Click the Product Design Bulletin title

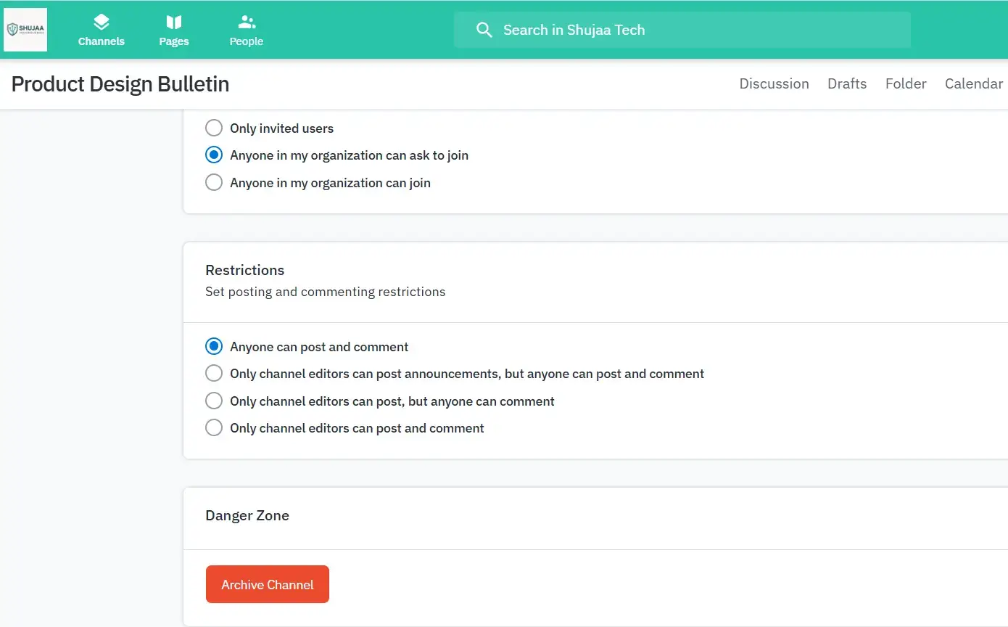[x=120, y=84]
